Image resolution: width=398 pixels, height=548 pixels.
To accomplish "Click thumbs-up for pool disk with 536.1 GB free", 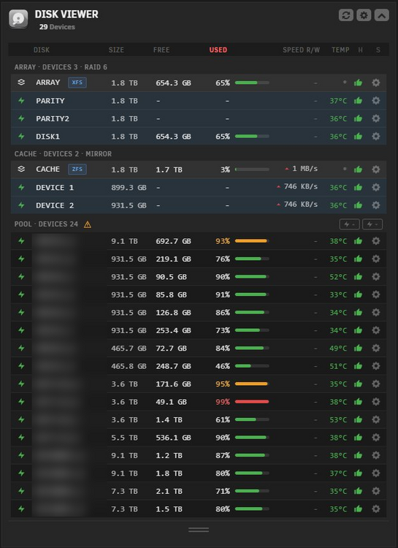I will [x=358, y=438].
